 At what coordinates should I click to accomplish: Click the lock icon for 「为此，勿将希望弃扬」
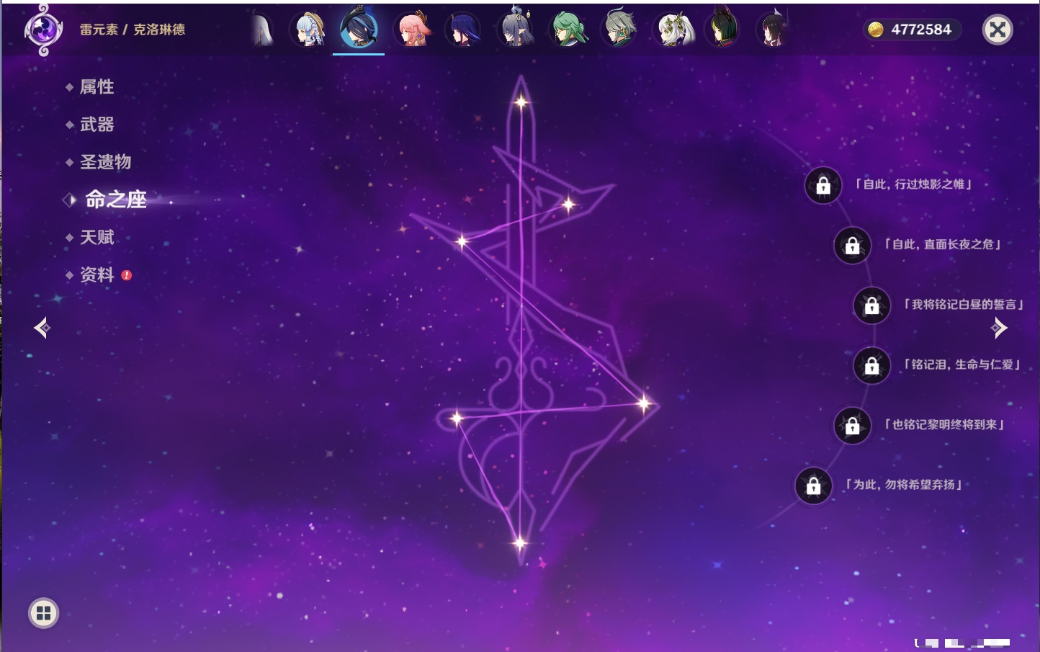pos(813,486)
